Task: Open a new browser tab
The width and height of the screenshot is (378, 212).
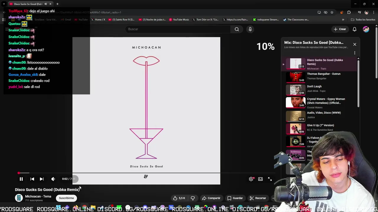Action: click(x=57, y=4)
